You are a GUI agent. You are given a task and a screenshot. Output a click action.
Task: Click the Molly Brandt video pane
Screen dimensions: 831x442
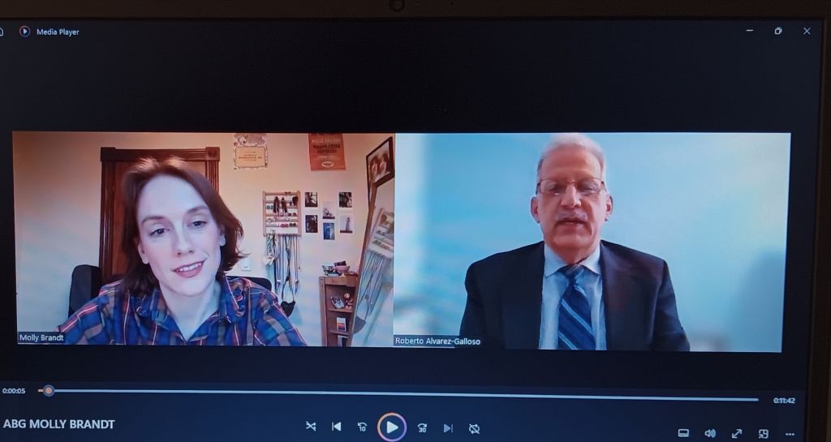click(203, 239)
